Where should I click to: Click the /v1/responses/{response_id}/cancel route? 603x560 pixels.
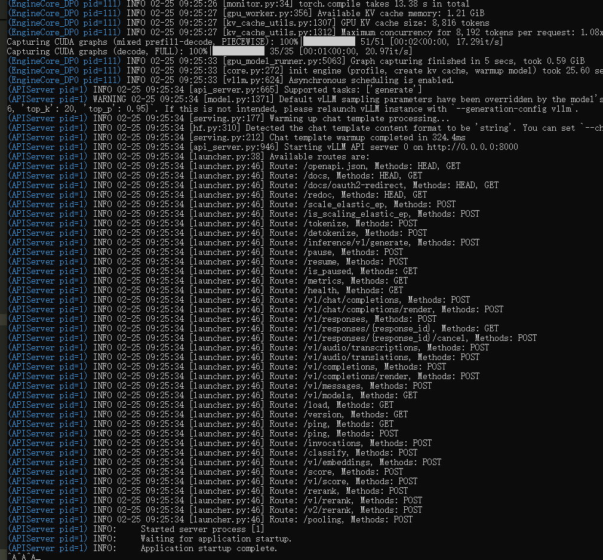click(385, 338)
